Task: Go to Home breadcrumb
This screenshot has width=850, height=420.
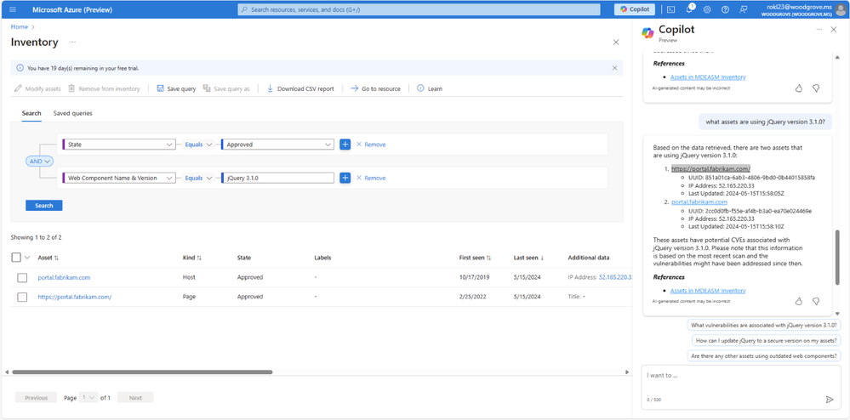Action: 19,26
